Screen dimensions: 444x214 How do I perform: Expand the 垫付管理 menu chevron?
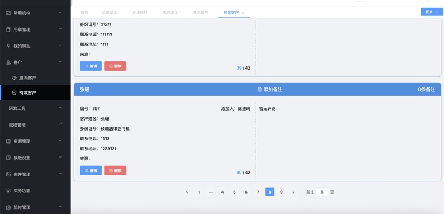(60, 207)
